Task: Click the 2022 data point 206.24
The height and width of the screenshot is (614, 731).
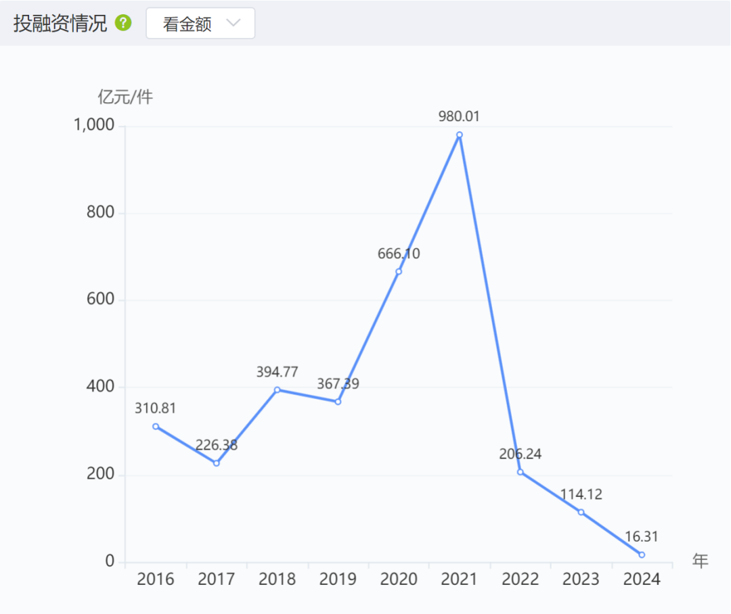Action: (520, 472)
